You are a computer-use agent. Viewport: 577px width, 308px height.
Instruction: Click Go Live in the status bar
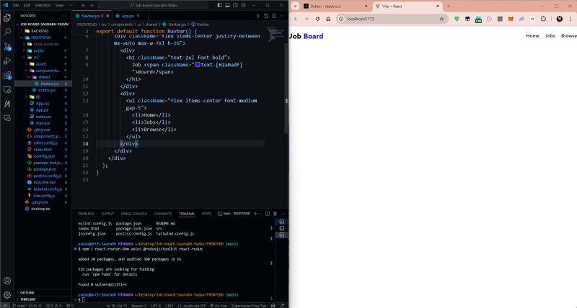218,305
